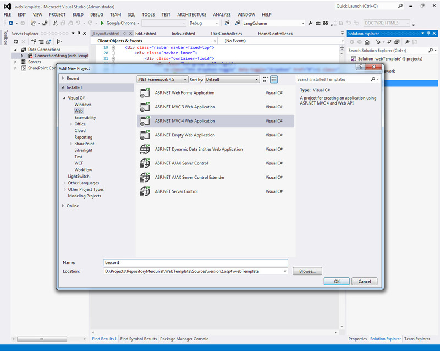Open Properties wrench in Solution Explorer
The image size is (440, 352).
click(407, 42)
